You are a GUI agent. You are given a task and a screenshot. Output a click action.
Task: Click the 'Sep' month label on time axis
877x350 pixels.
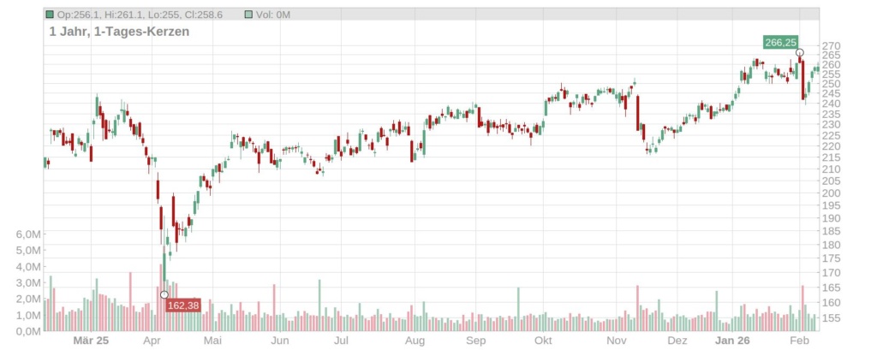click(x=476, y=340)
